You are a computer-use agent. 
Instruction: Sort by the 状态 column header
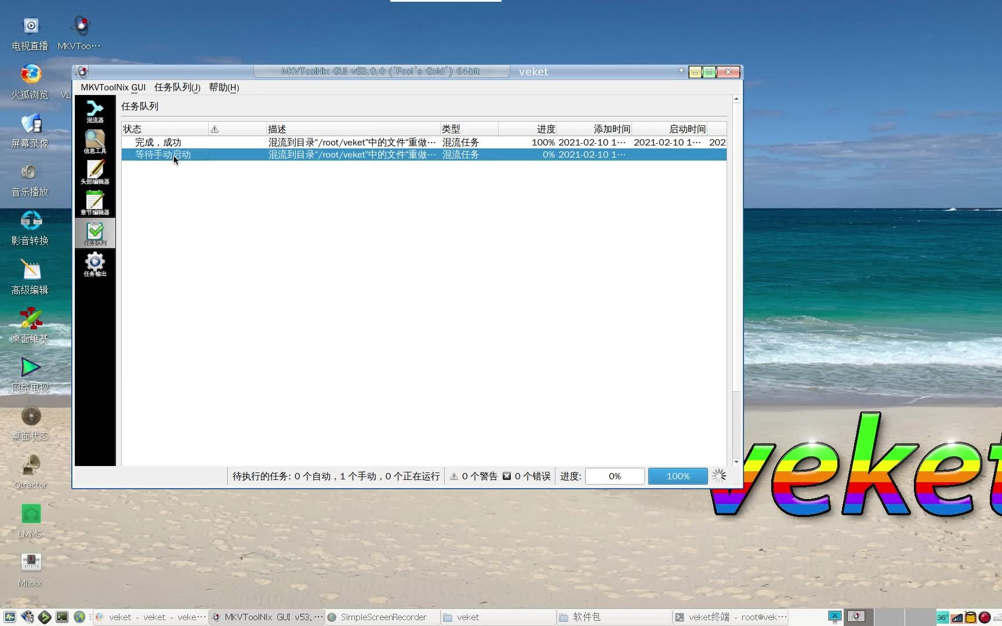165,129
